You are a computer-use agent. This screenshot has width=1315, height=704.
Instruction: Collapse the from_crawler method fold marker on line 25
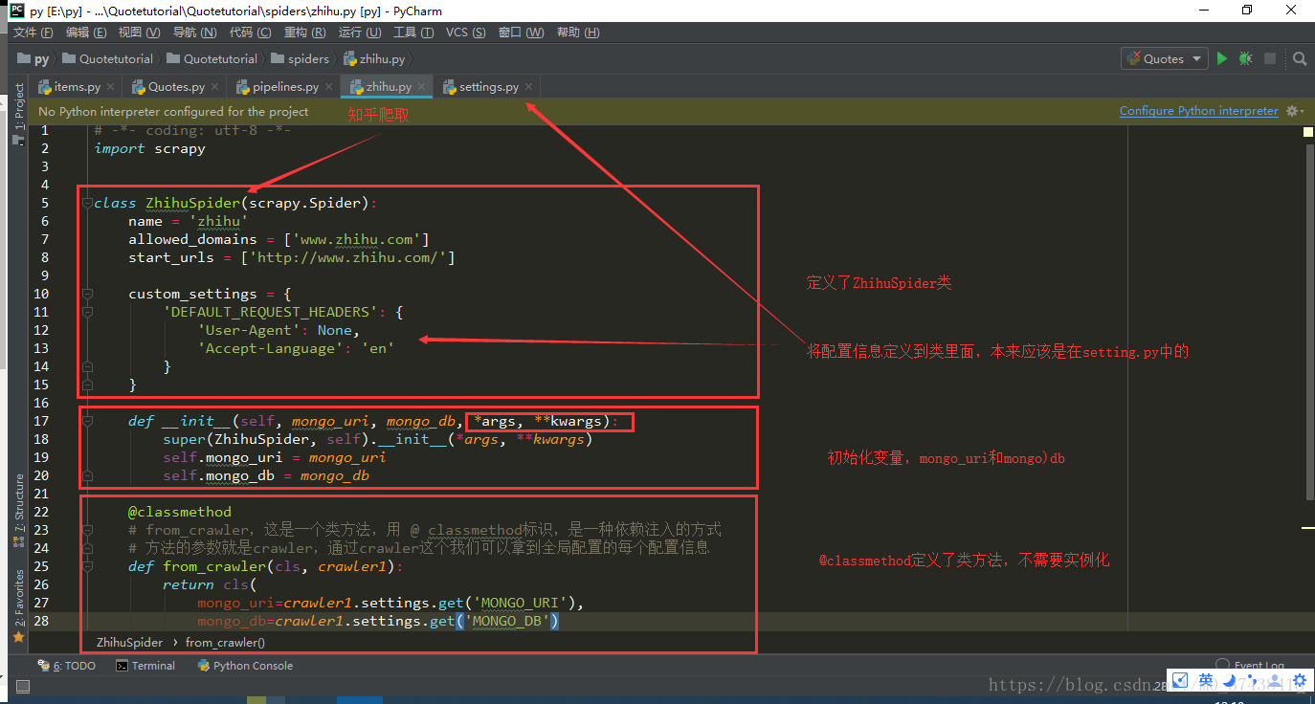point(87,566)
